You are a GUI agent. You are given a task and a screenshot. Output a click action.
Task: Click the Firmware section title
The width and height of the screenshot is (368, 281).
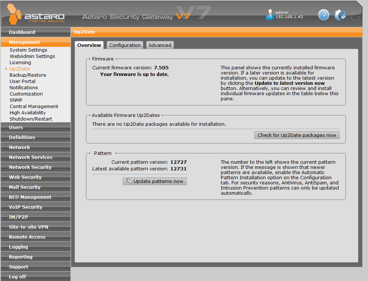(103, 59)
